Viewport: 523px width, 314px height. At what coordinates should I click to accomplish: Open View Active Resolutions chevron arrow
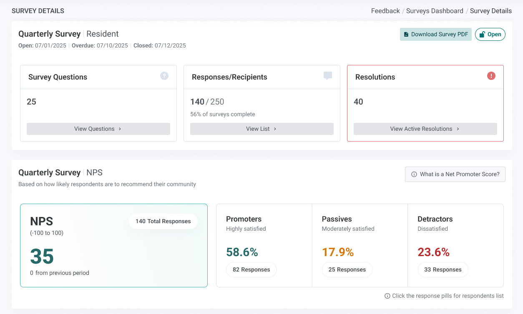pyautogui.click(x=458, y=129)
